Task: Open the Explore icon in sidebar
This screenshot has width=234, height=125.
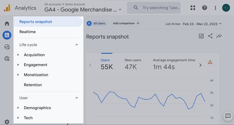Action: [x=7, y=47]
